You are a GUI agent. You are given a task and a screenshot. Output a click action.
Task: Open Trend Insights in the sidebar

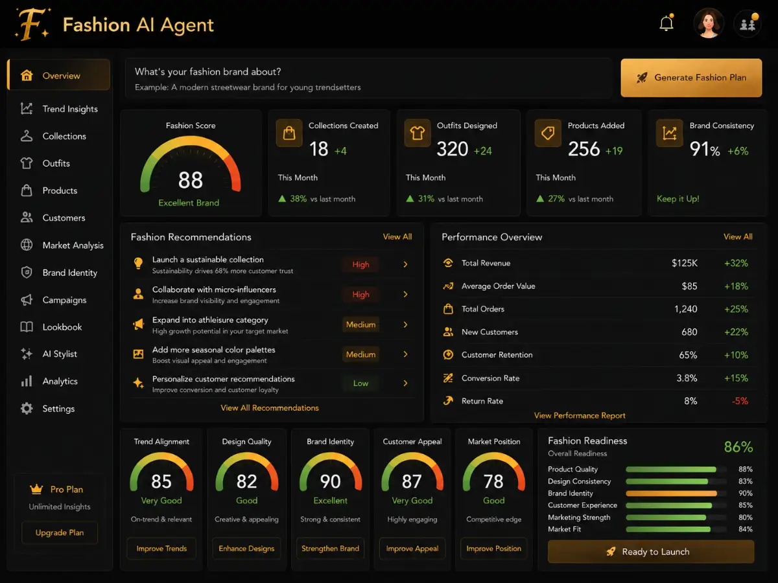(x=59, y=109)
